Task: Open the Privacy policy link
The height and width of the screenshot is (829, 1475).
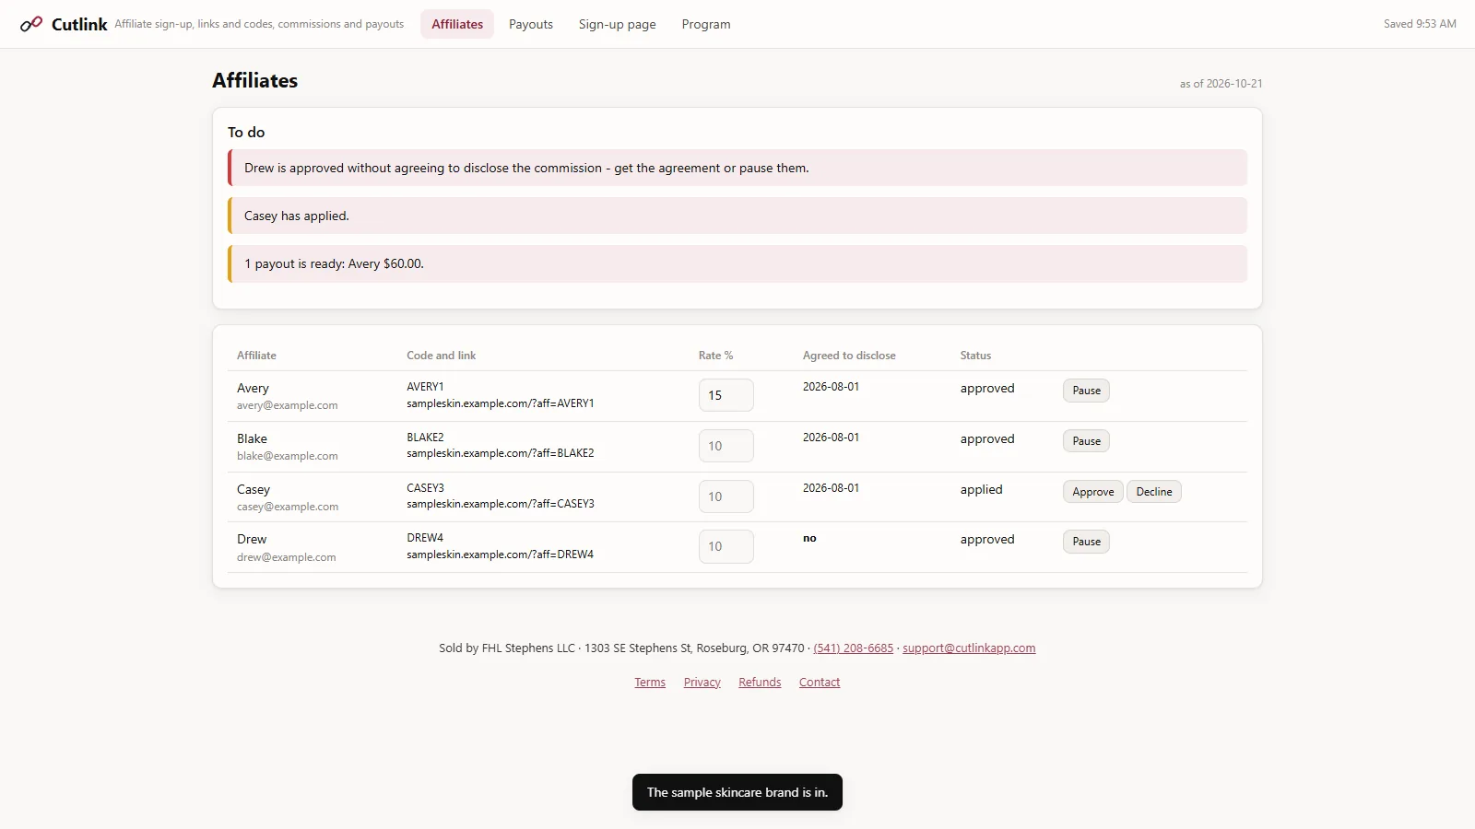Action: click(702, 683)
